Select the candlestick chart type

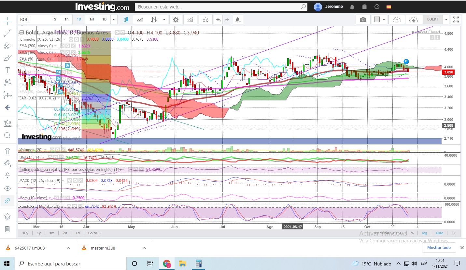click(x=126, y=19)
